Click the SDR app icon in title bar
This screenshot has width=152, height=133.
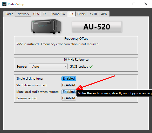(x=4, y=4)
